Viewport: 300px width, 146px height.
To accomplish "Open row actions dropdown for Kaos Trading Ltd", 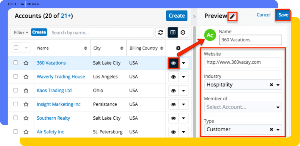I will pos(184,91).
